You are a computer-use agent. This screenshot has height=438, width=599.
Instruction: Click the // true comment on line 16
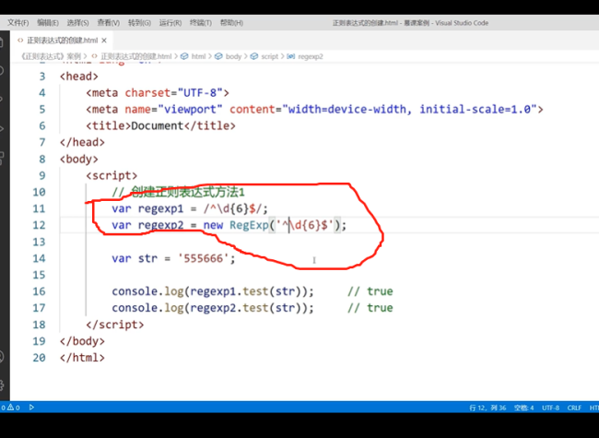pyautogui.click(x=370, y=291)
